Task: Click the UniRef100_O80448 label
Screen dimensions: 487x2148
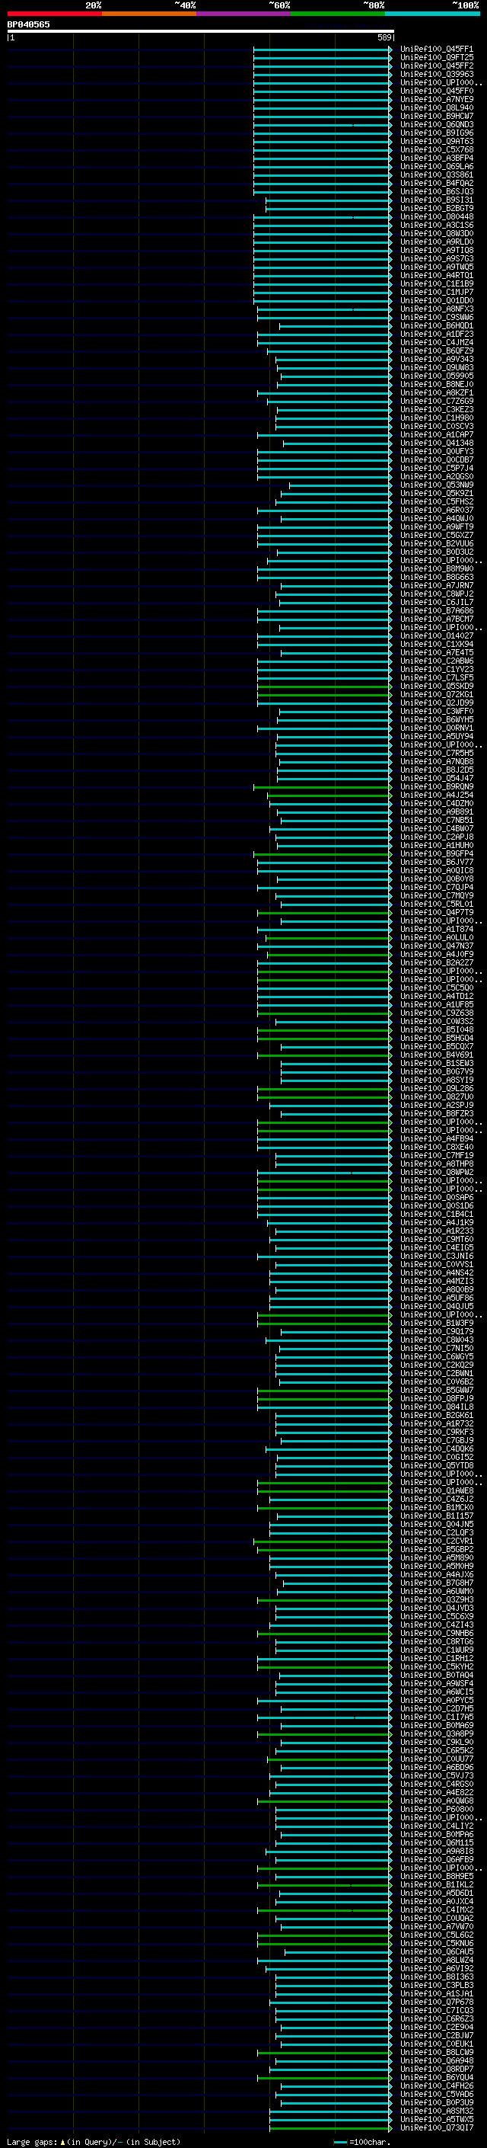Action: point(437,217)
